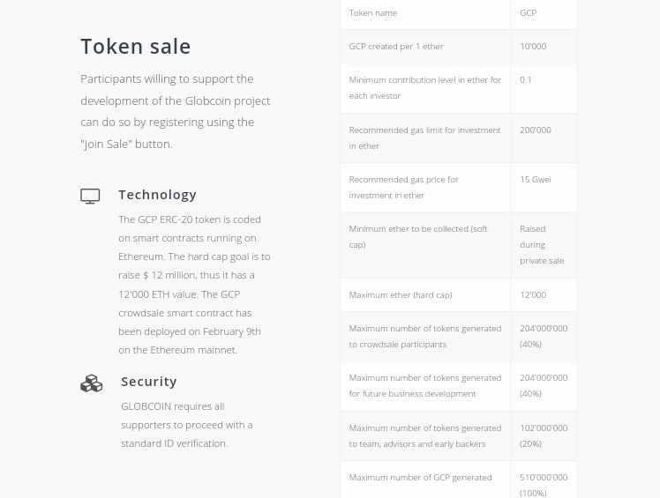Click the Maximum ether hard cap row
The image size is (660, 498).
click(x=458, y=295)
